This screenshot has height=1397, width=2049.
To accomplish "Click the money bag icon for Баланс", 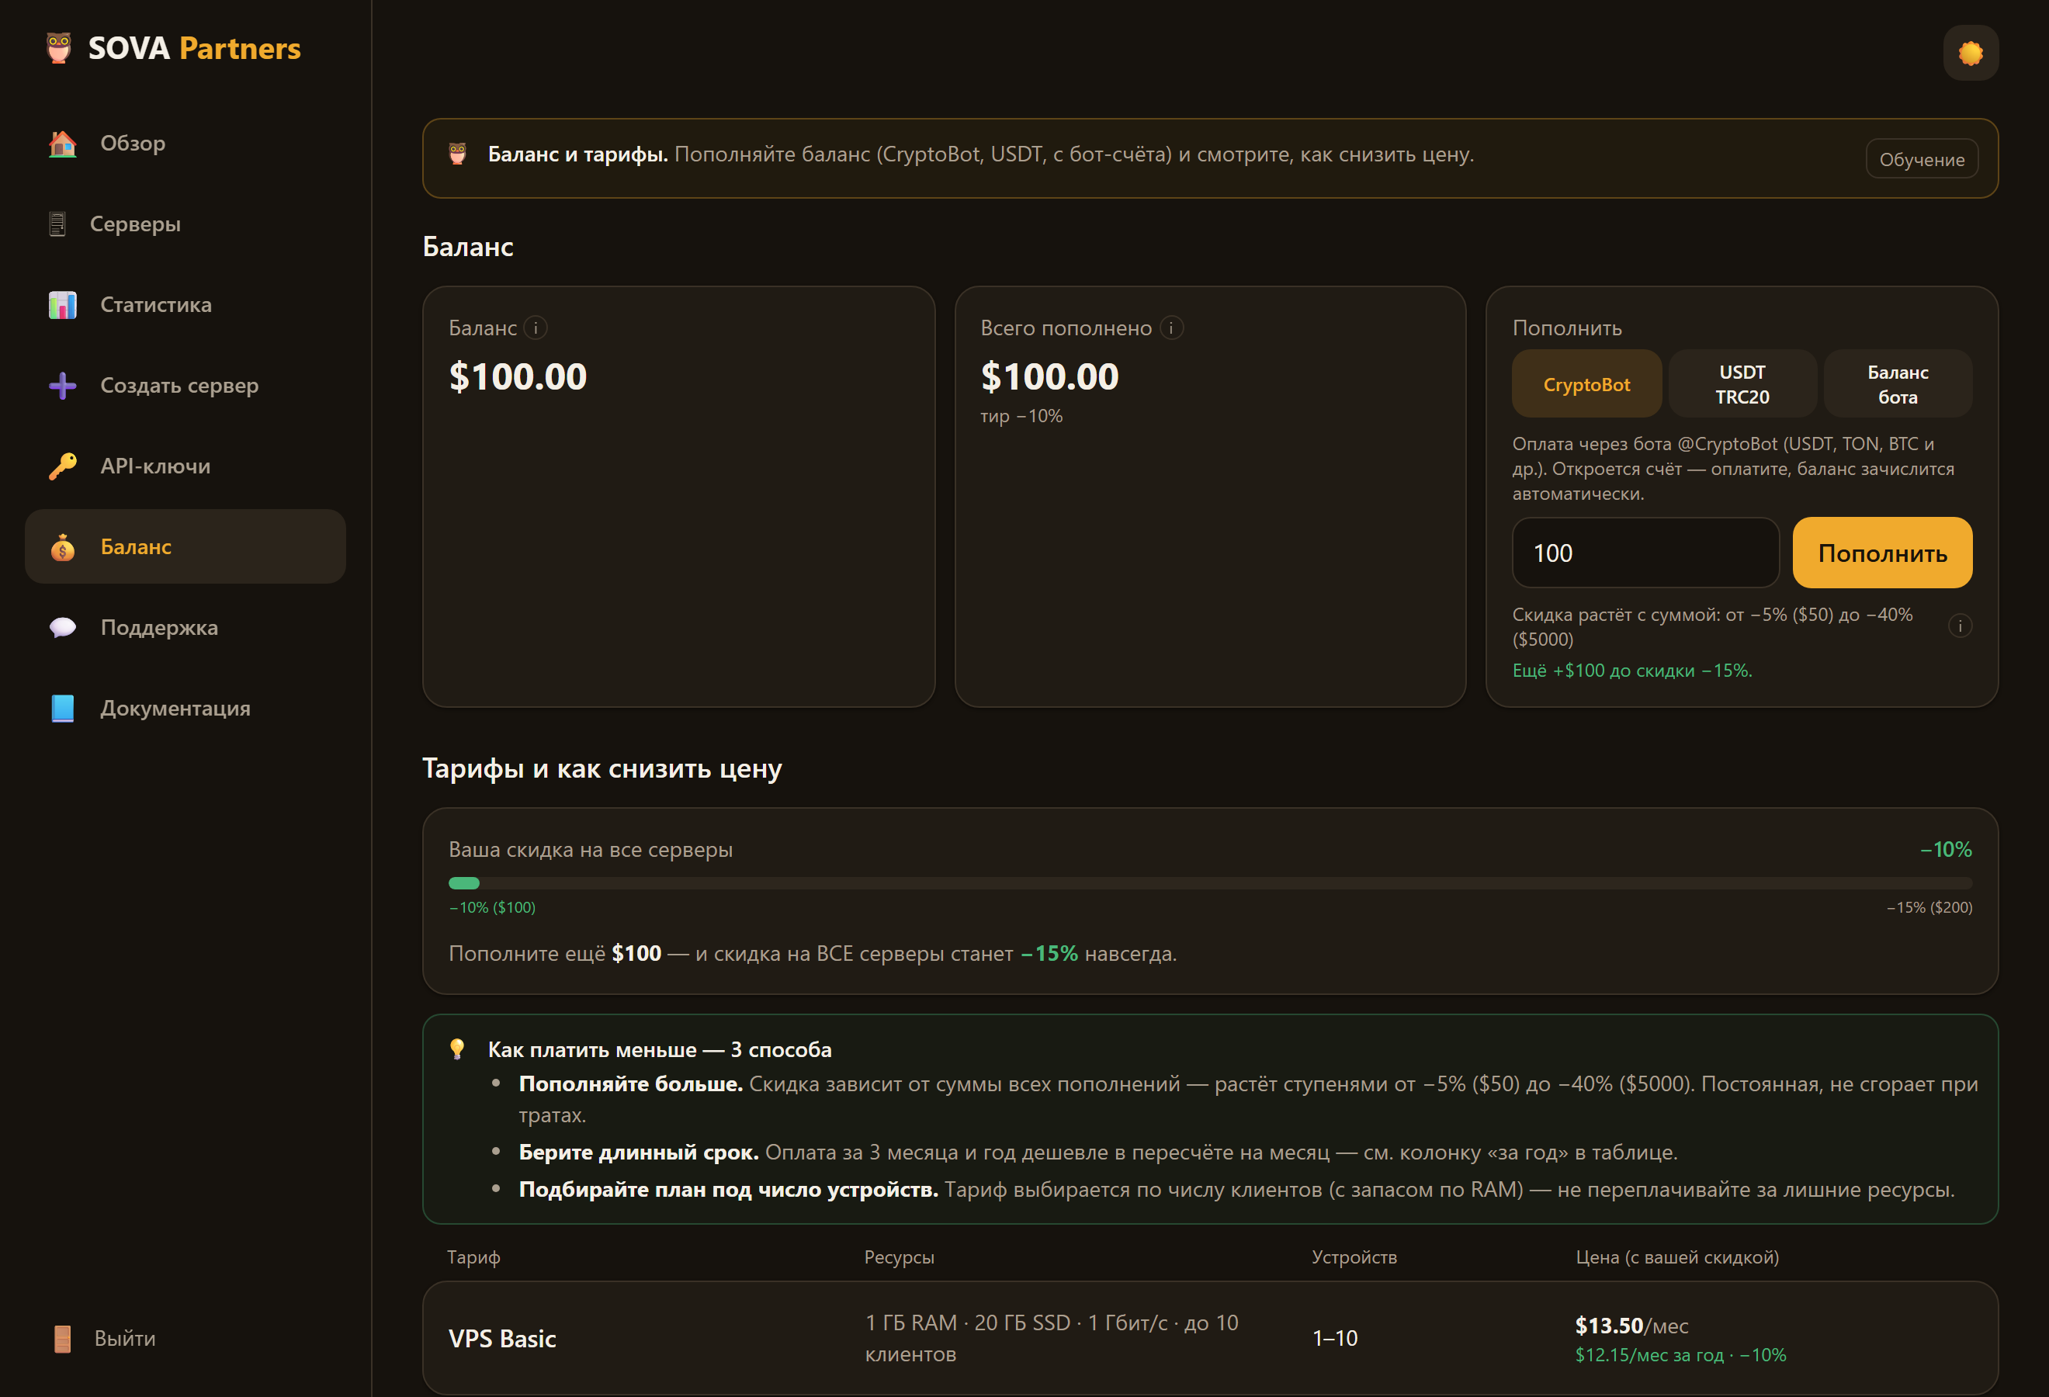I will [63, 547].
